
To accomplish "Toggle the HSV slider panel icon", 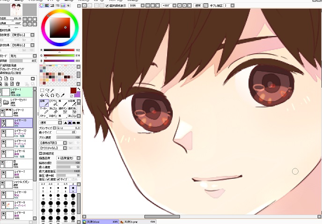I will (52, 6).
